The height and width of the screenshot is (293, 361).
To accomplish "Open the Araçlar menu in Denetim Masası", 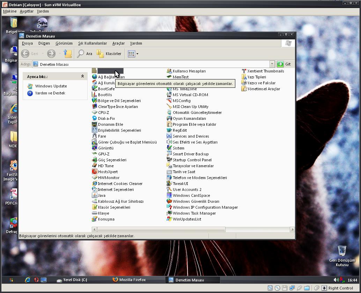I will tap(118, 43).
